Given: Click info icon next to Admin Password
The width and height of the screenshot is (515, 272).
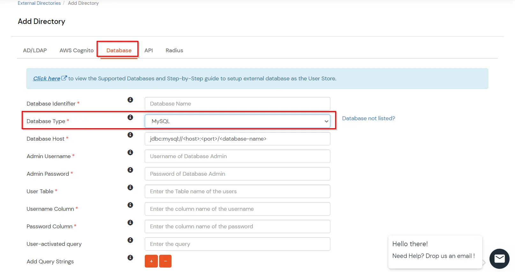Looking at the screenshot, I should click(x=130, y=170).
